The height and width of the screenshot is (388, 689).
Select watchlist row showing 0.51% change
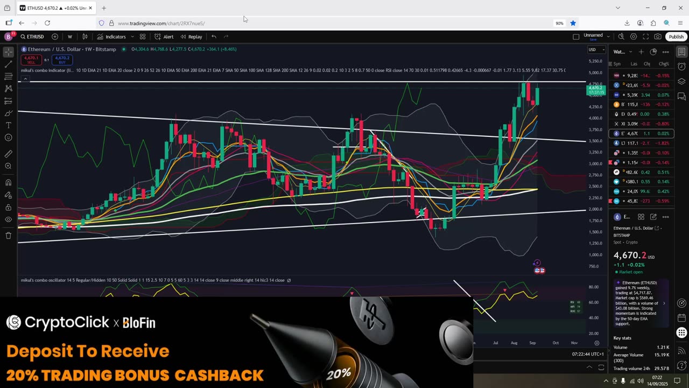(641, 172)
